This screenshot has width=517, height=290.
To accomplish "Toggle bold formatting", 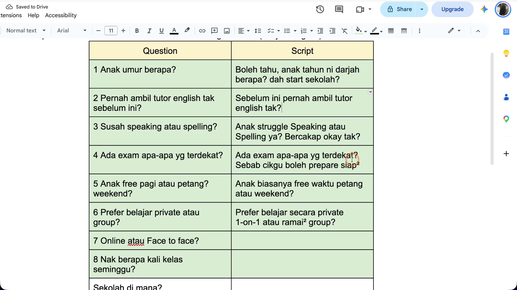I will pos(137,31).
